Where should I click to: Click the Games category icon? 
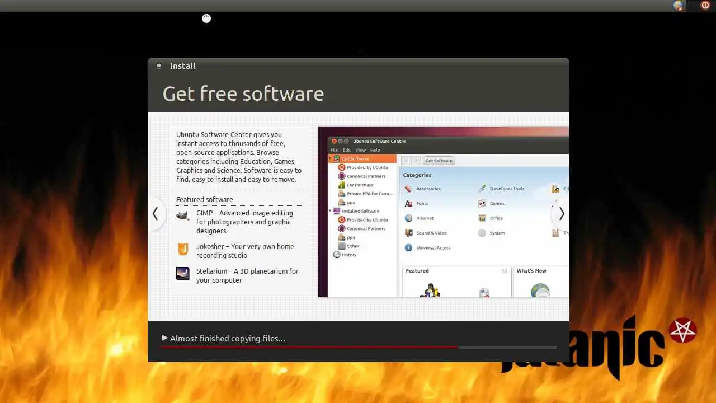point(482,203)
